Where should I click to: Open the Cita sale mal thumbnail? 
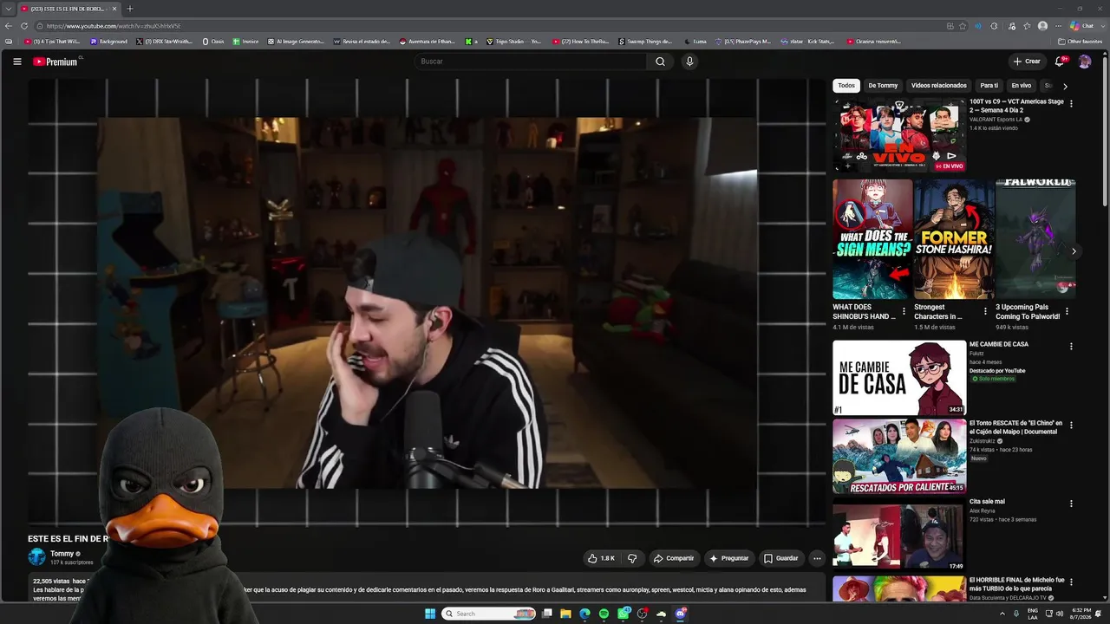click(899, 536)
